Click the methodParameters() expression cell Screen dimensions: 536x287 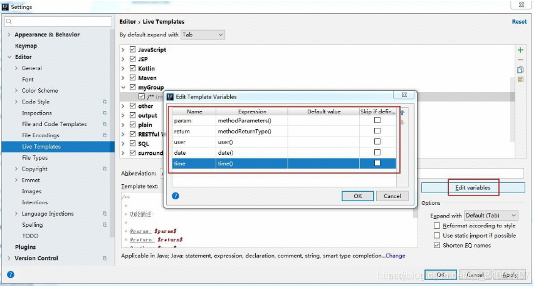point(251,120)
